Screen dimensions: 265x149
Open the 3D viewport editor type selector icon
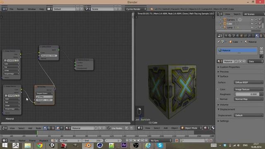point(140,128)
